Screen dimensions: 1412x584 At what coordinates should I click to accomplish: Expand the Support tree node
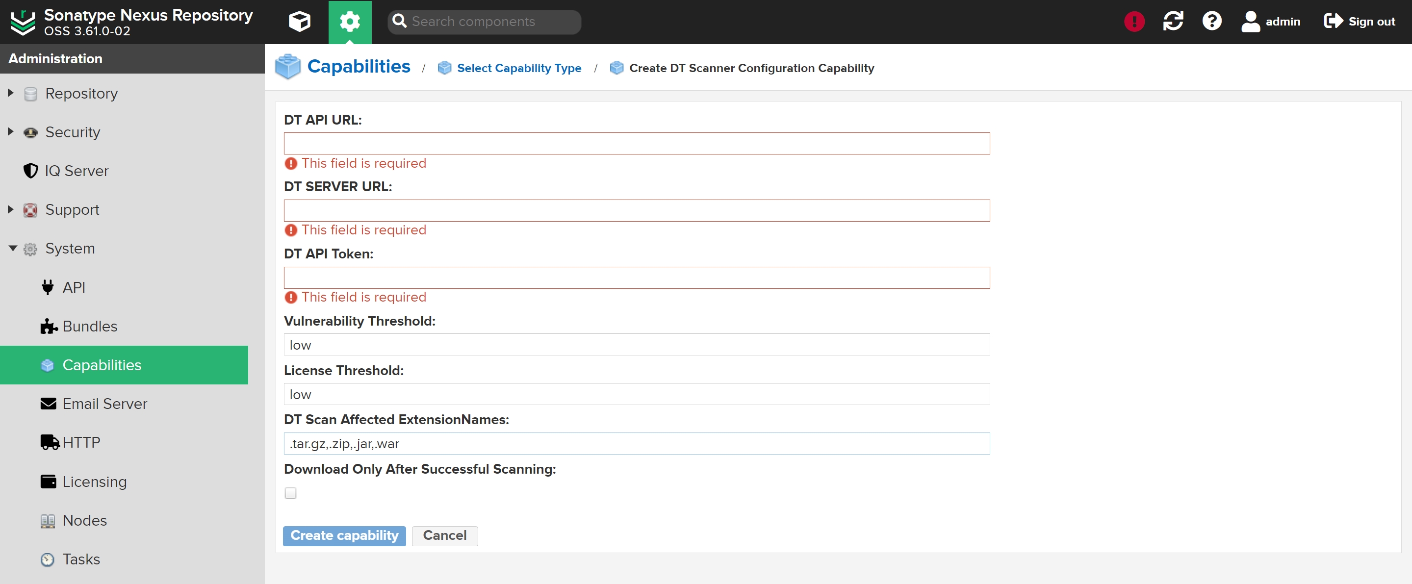pyautogui.click(x=10, y=209)
